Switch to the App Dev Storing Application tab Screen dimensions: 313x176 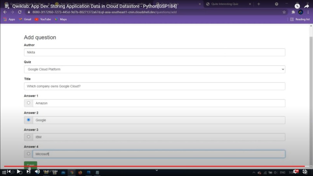coord(77,4)
